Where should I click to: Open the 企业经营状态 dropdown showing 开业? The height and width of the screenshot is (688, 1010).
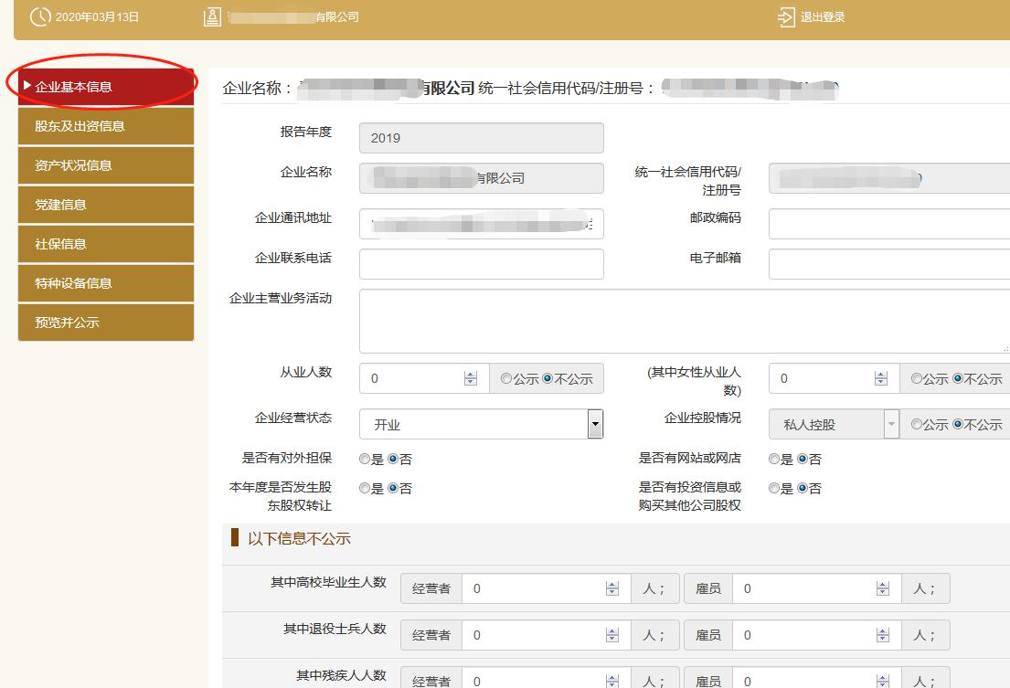coord(595,422)
